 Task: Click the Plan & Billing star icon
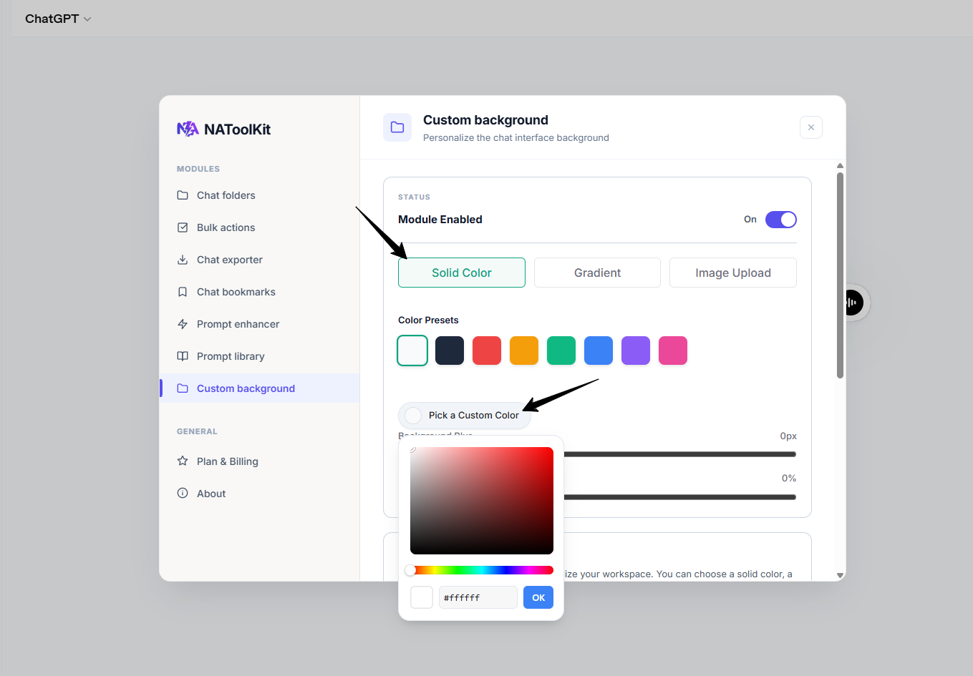tap(183, 461)
